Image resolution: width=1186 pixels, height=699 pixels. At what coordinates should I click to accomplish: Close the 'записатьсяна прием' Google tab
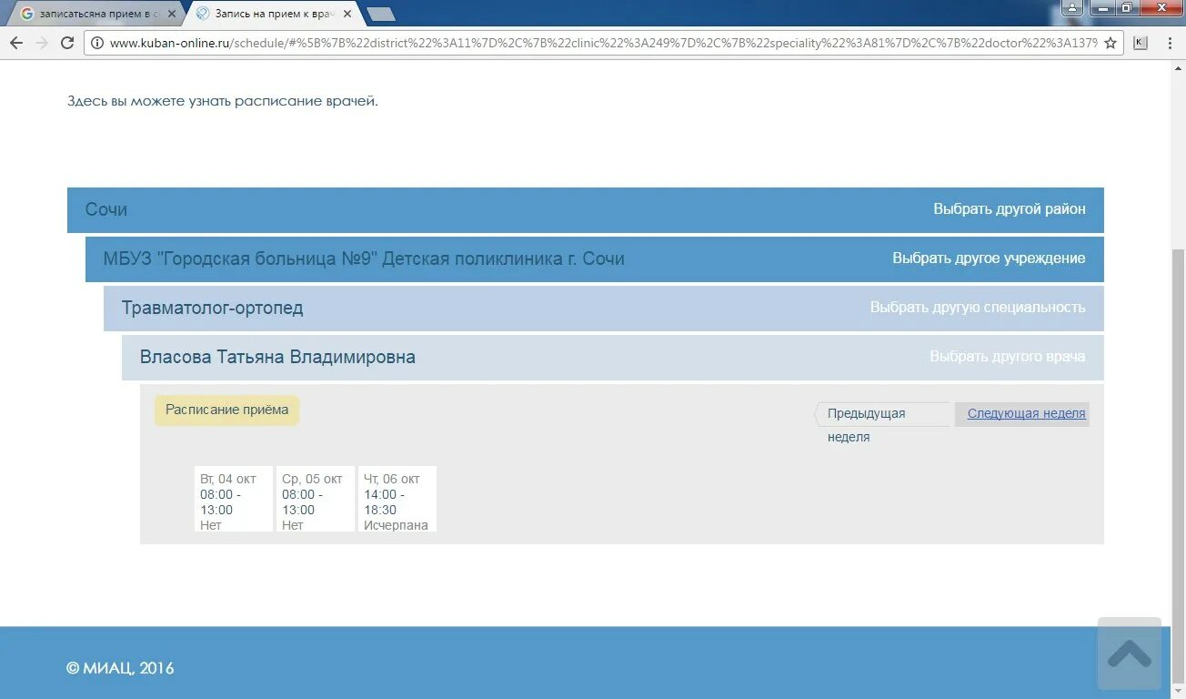pyautogui.click(x=171, y=14)
